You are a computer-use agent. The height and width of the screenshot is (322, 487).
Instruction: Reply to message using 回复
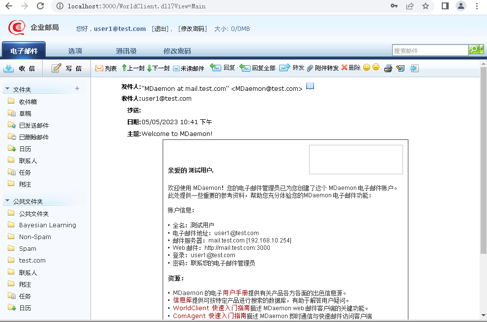223,68
